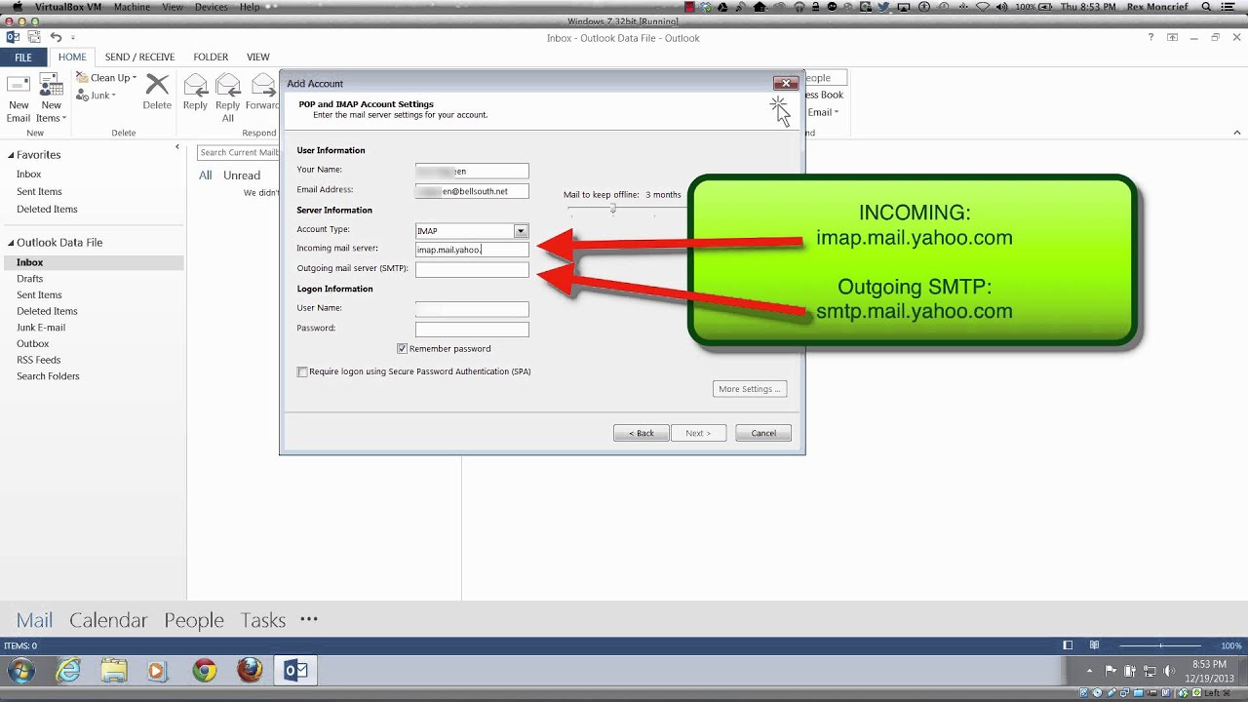Image resolution: width=1248 pixels, height=702 pixels.
Task: Switch to the SEND / RECEIVE tab
Action: tap(139, 58)
